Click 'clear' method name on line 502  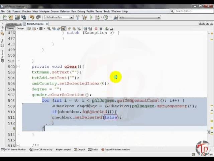pos(71,66)
